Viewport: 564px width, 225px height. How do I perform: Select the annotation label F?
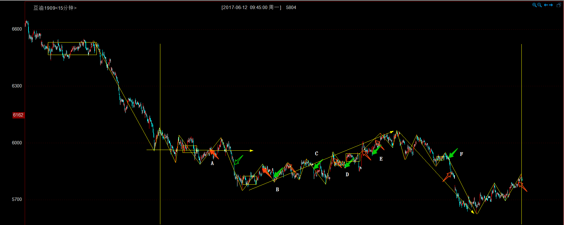point(462,154)
